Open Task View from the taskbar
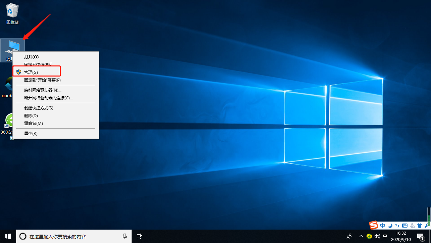The image size is (431, 243). 140,236
